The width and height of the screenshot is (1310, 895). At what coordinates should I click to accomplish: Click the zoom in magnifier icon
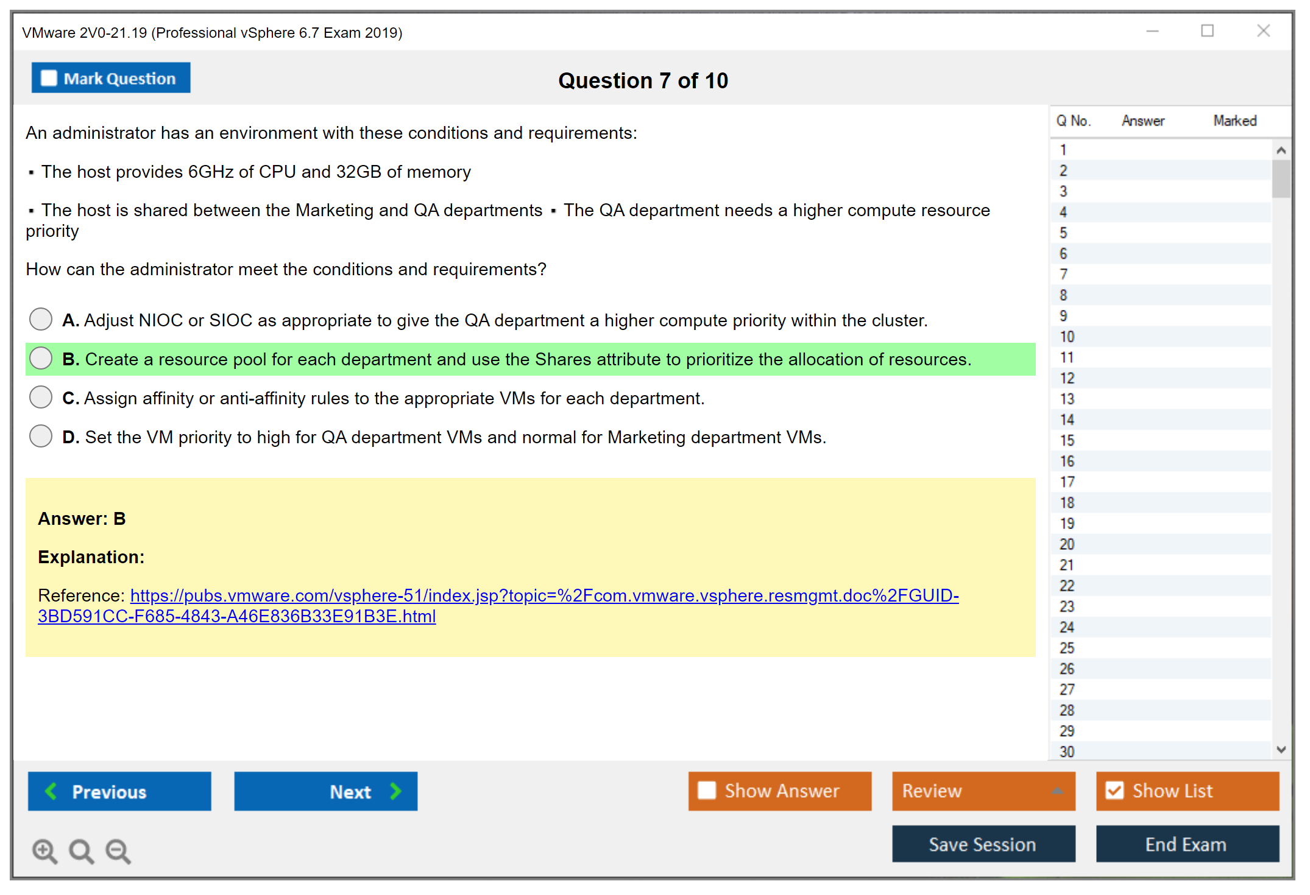click(x=44, y=851)
